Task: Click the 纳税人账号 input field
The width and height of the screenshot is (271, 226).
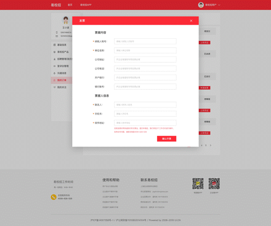Action: 145,41
